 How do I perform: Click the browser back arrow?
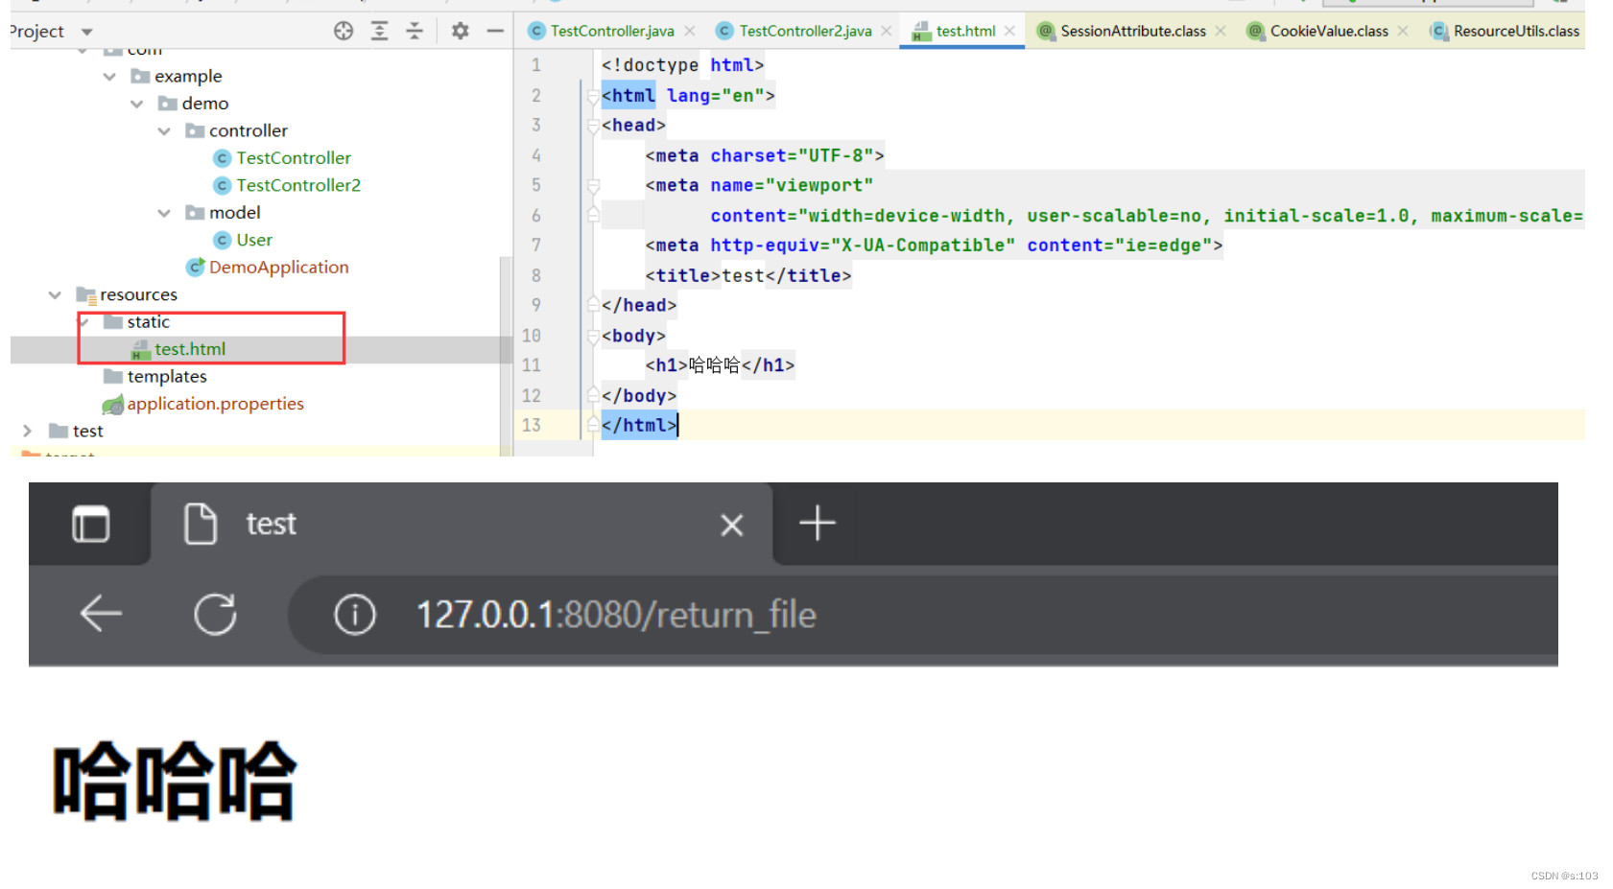[x=101, y=614]
